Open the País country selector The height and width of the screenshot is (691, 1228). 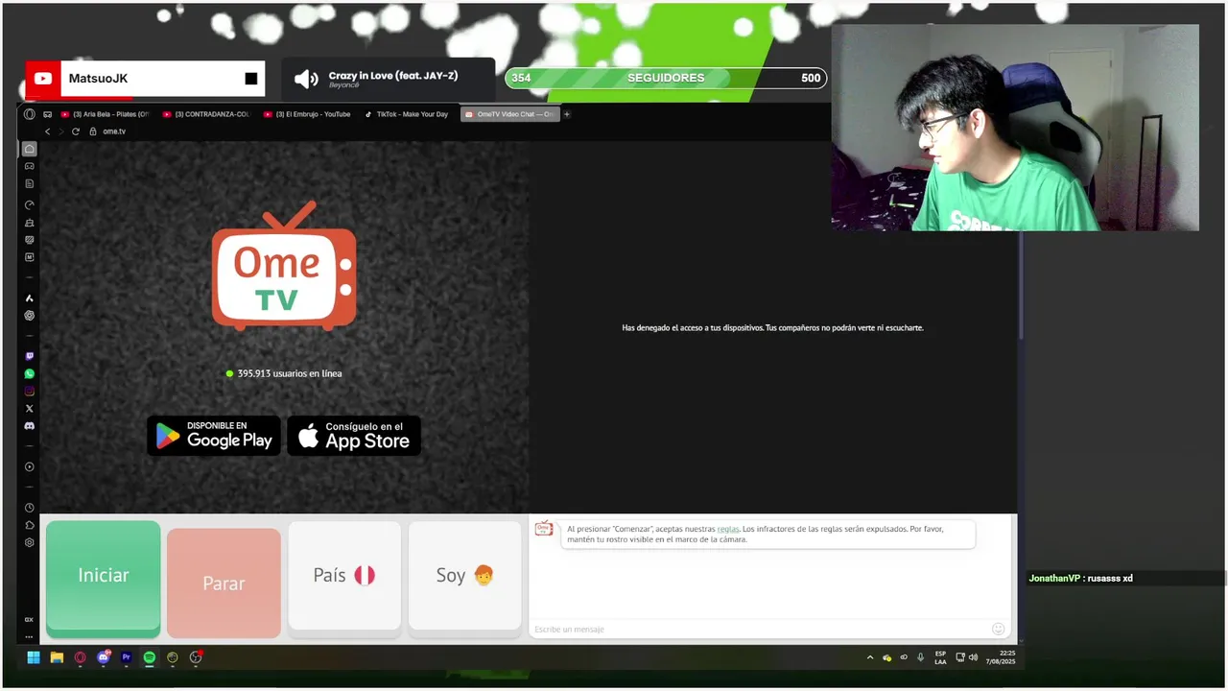click(x=344, y=576)
